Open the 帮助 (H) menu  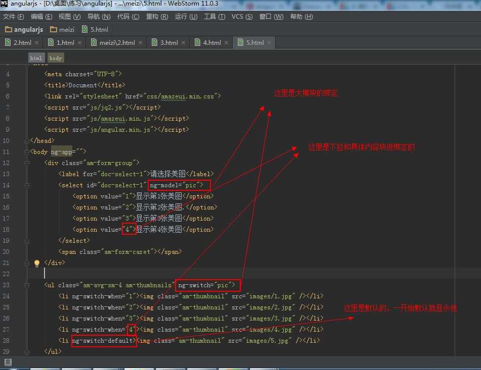[x=301, y=17]
